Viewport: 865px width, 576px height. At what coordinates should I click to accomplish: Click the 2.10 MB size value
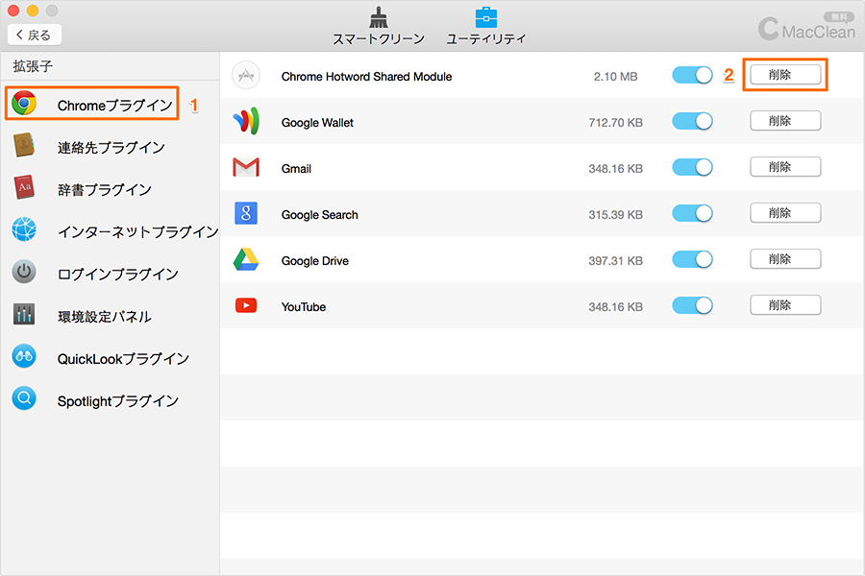click(x=616, y=77)
